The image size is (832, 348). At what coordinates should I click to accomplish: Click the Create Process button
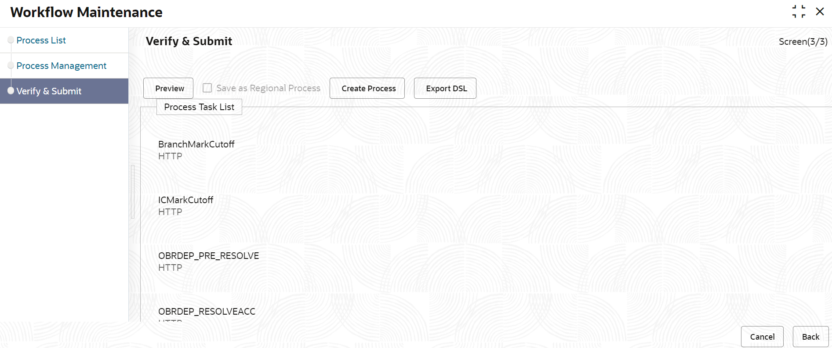pyautogui.click(x=367, y=88)
